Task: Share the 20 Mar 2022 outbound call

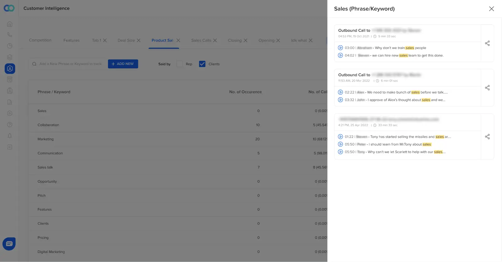Action: [487, 88]
